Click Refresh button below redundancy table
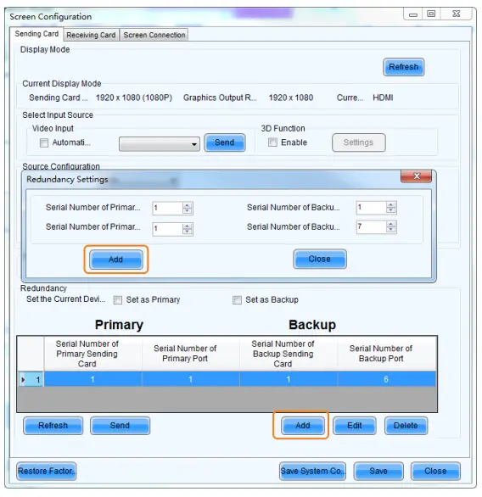 [x=53, y=426]
